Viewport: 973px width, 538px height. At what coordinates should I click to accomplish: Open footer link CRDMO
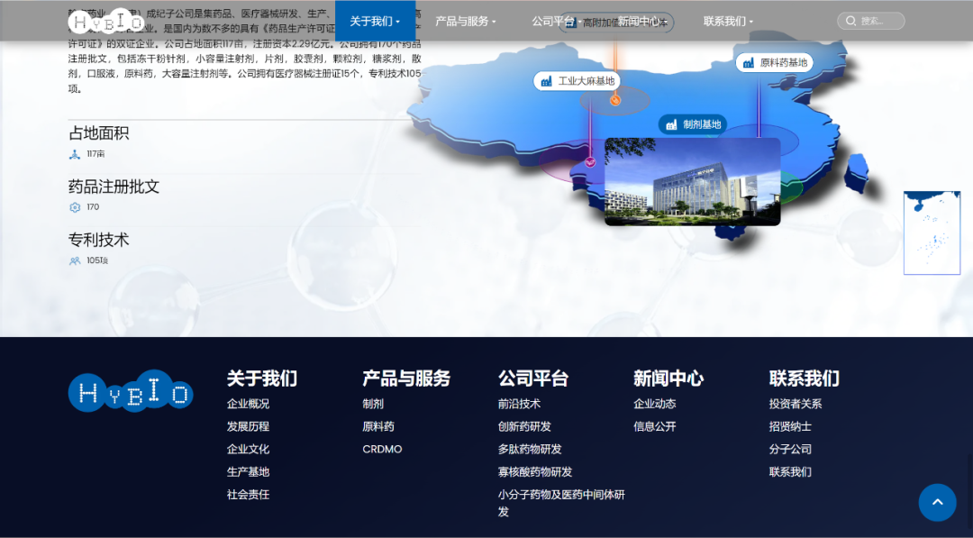click(x=382, y=450)
